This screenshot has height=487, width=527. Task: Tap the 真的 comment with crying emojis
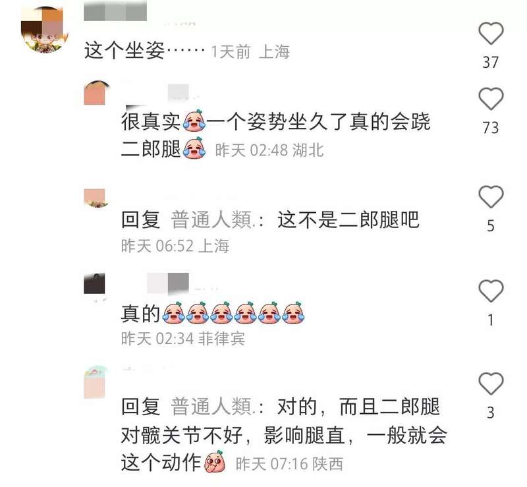(213, 313)
